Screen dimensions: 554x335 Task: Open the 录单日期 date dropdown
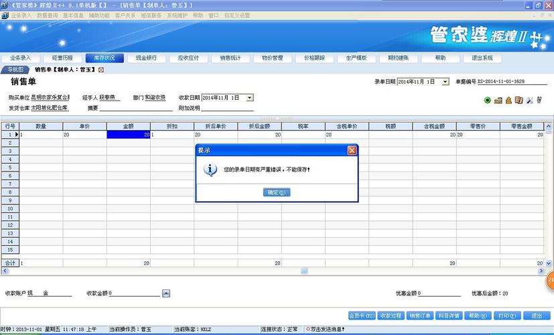click(445, 82)
